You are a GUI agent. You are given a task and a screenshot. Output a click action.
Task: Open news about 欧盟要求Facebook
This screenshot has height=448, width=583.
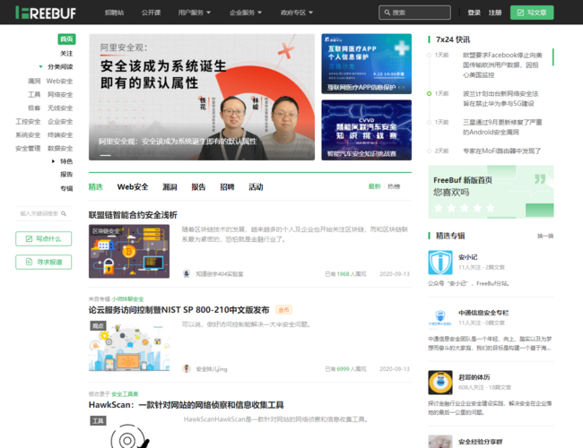[x=502, y=65]
